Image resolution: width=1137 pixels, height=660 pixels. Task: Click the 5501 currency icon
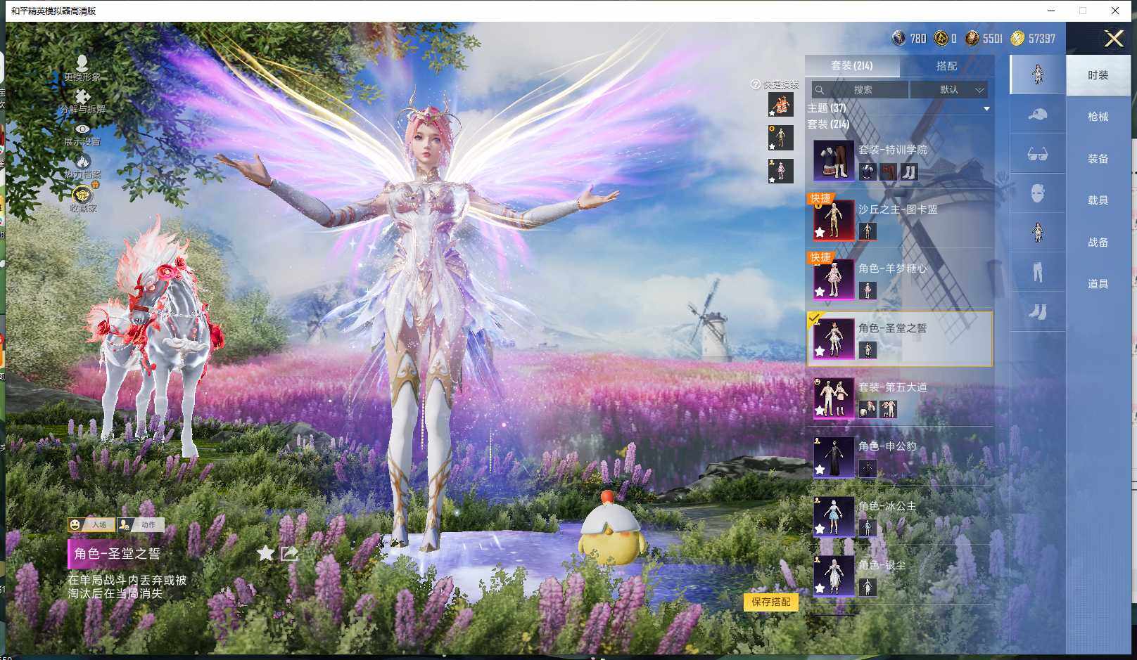(x=972, y=38)
